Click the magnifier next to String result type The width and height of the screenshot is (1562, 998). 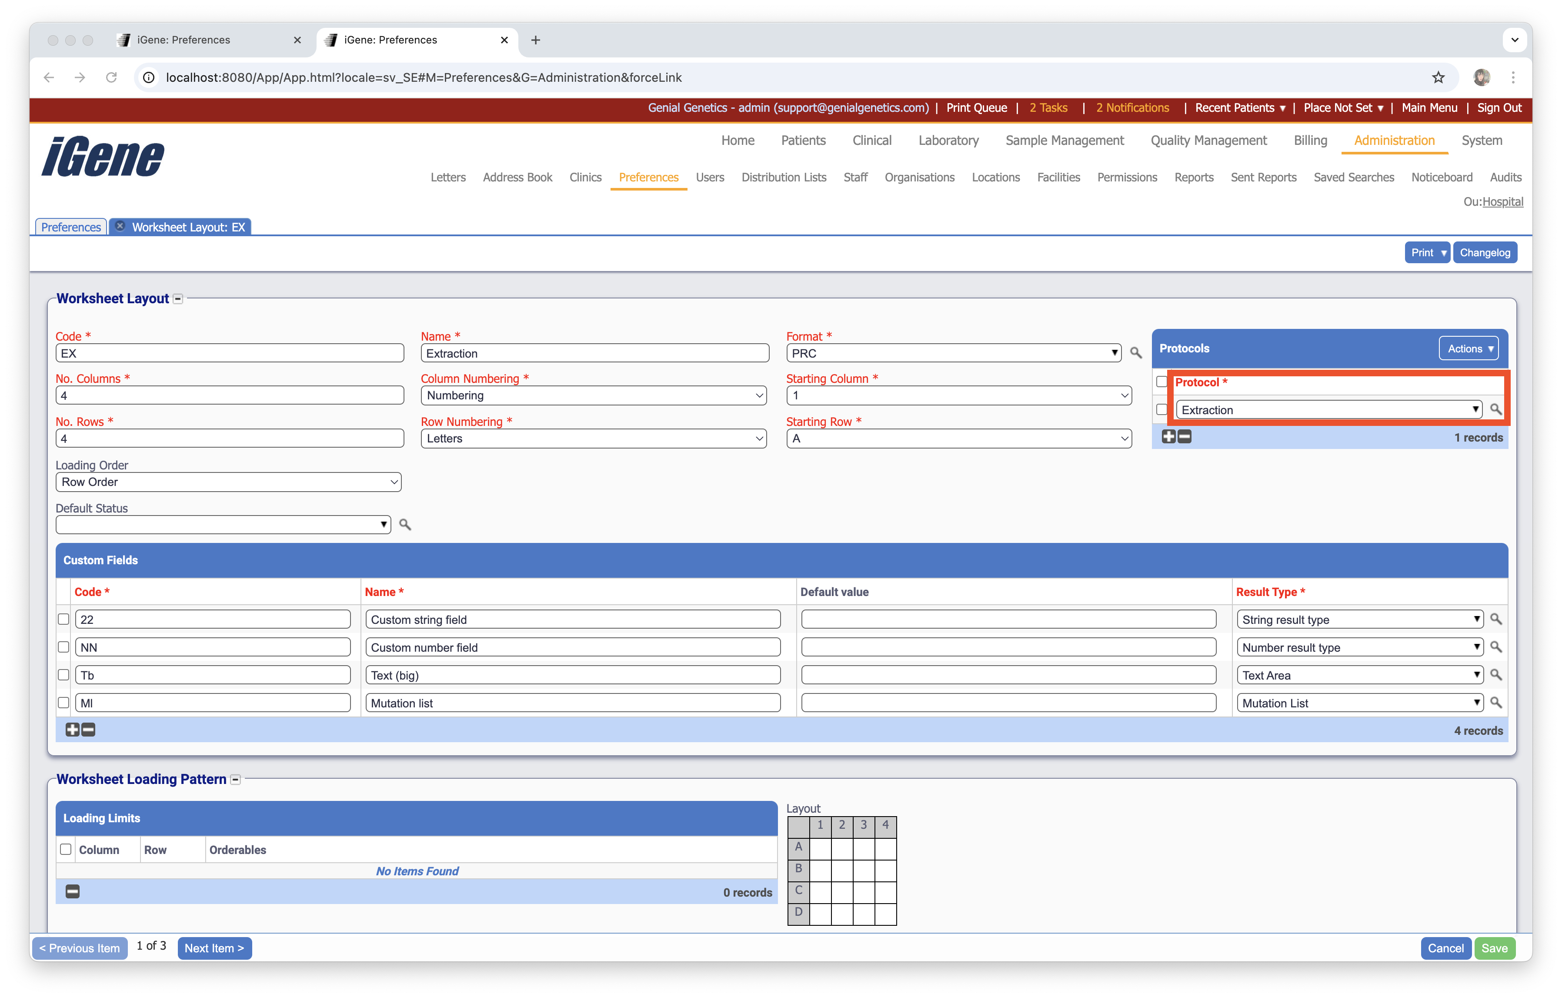point(1496,618)
